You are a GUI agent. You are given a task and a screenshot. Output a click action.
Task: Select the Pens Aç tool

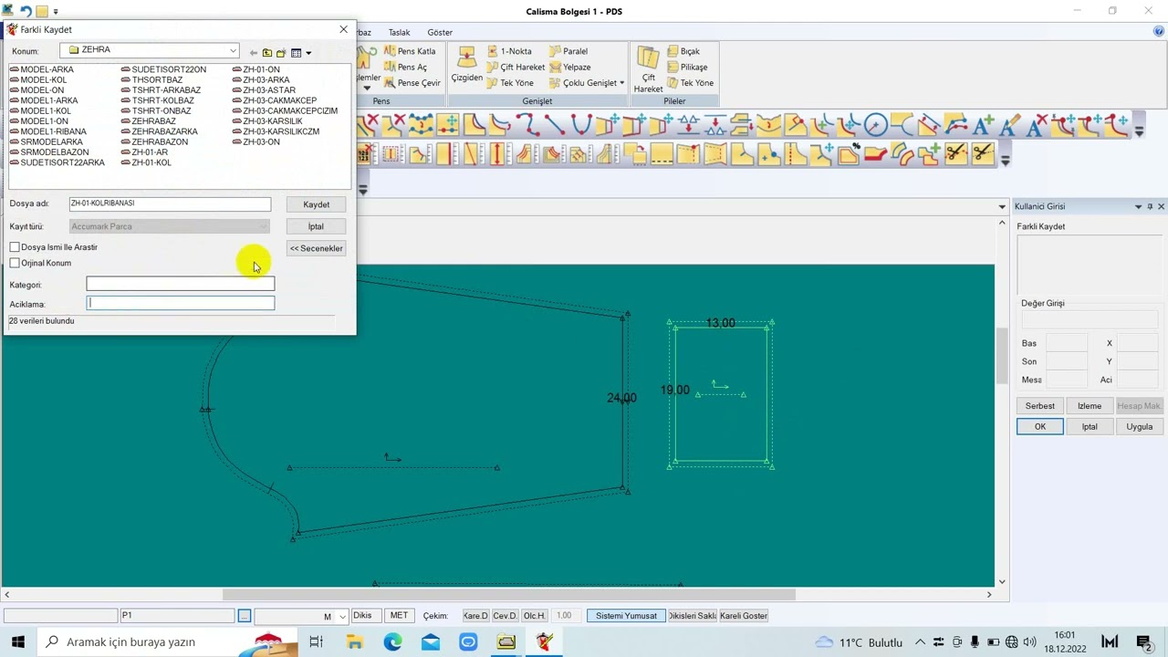[x=405, y=67]
